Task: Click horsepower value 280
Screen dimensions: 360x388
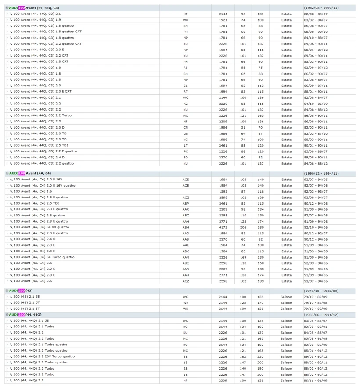Action: click(x=261, y=227)
